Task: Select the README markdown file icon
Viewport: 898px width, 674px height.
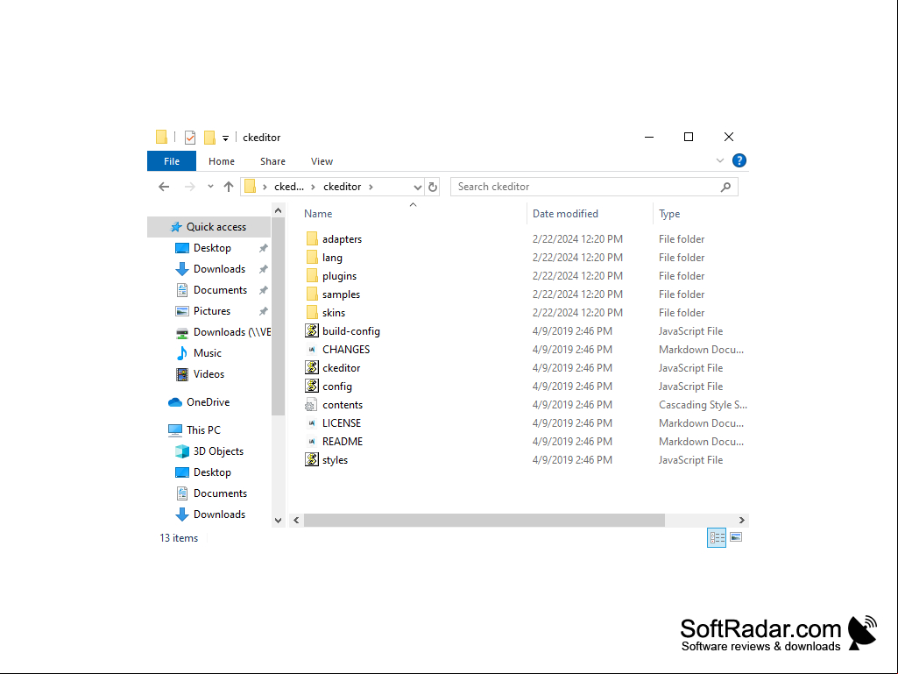Action: (x=312, y=442)
